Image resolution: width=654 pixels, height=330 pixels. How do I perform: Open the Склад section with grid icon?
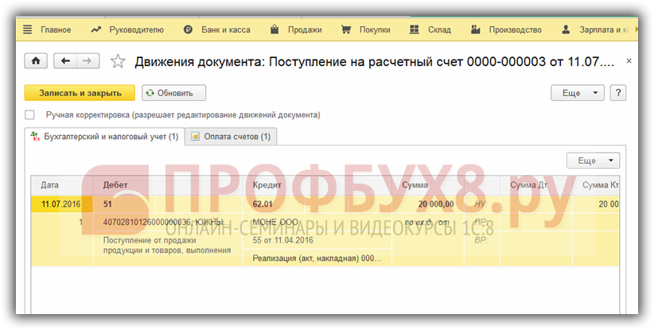click(x=430, y=29)
